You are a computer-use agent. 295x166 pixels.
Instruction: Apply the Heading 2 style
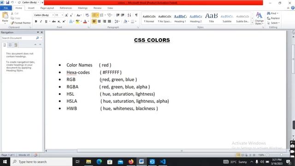[195, 18]
